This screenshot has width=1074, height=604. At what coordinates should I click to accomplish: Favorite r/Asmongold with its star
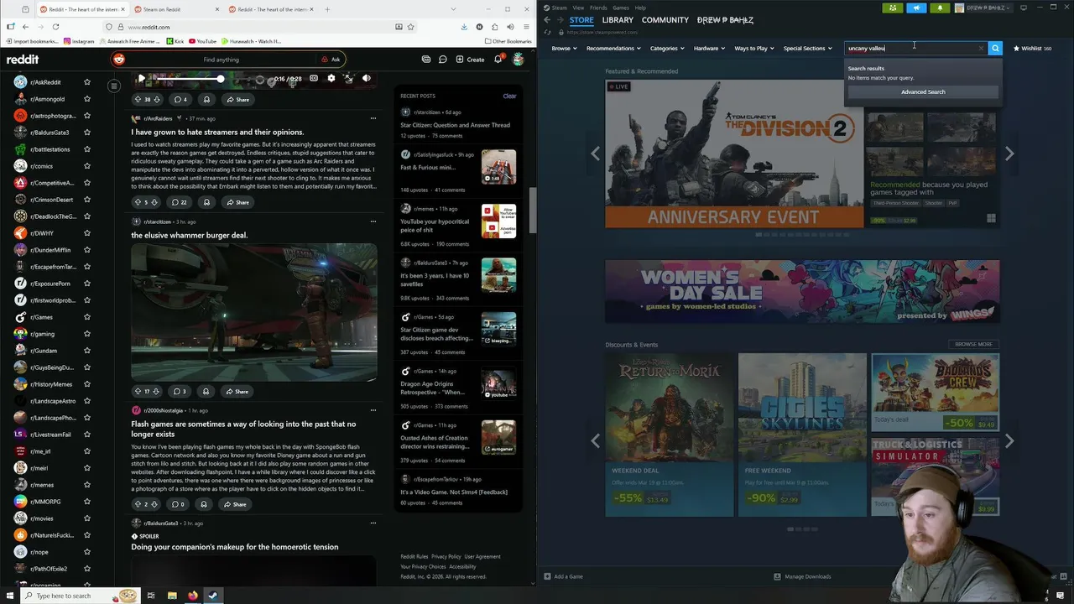tap(87, 99)
